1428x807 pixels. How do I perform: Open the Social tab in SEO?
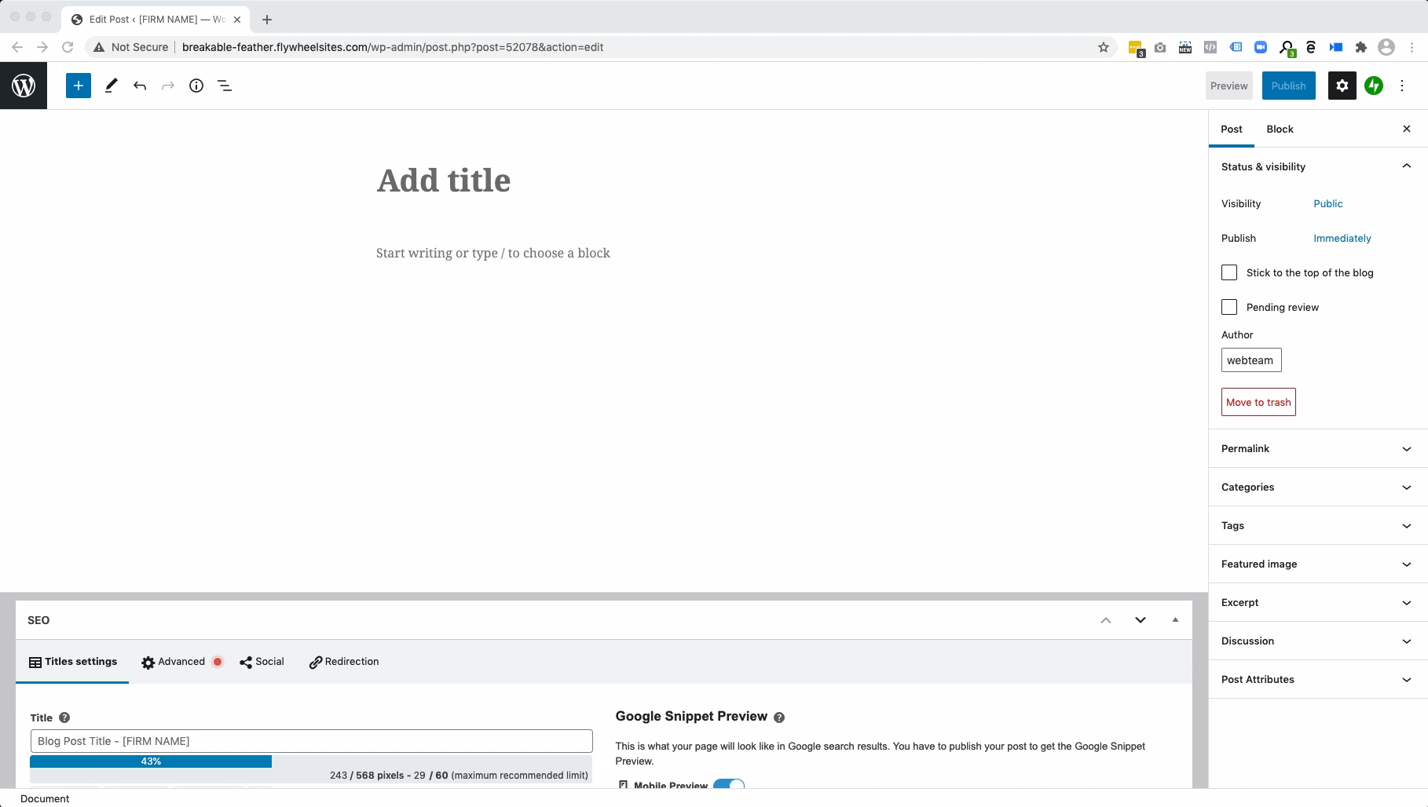(x=262, y=662)
